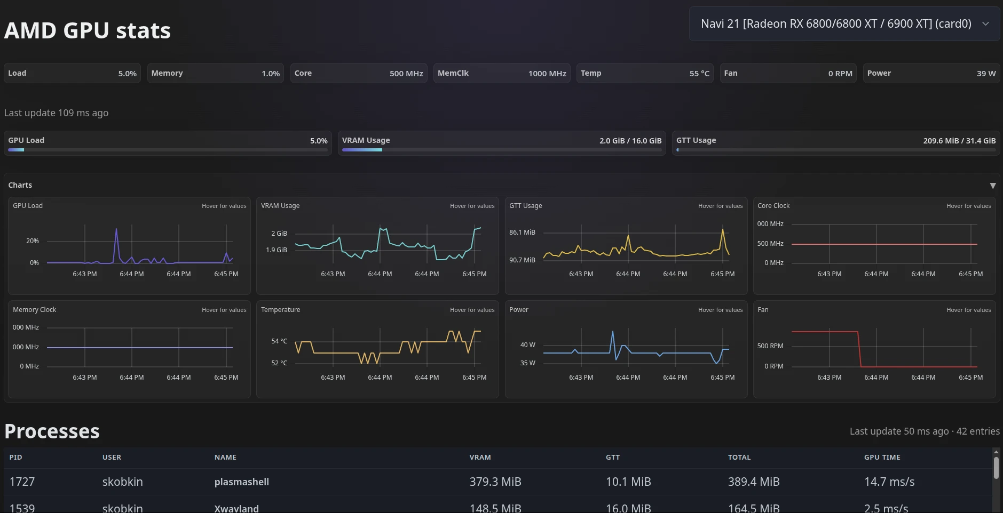The height and width of the screenshot is (513, 1003).
Task: Select the Fan RPM line chart
Action: point(874,349)
